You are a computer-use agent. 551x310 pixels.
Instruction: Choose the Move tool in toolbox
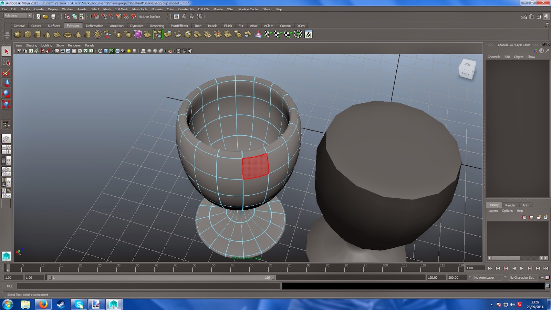pos(6,83)
